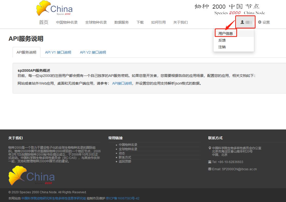Open 中国物种名录 in top navigation
The image size is (286, 202).
(67, 22)
